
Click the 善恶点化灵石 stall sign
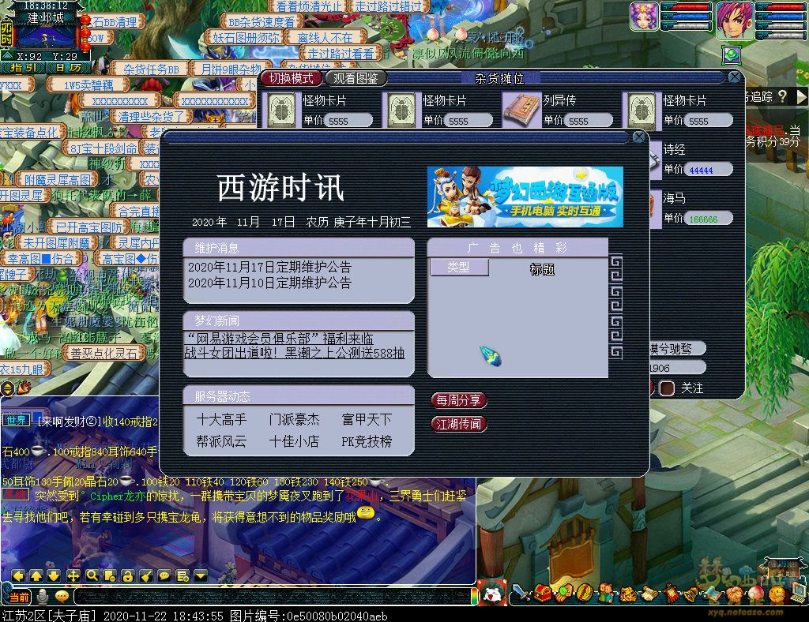click(x=104, y=354)
